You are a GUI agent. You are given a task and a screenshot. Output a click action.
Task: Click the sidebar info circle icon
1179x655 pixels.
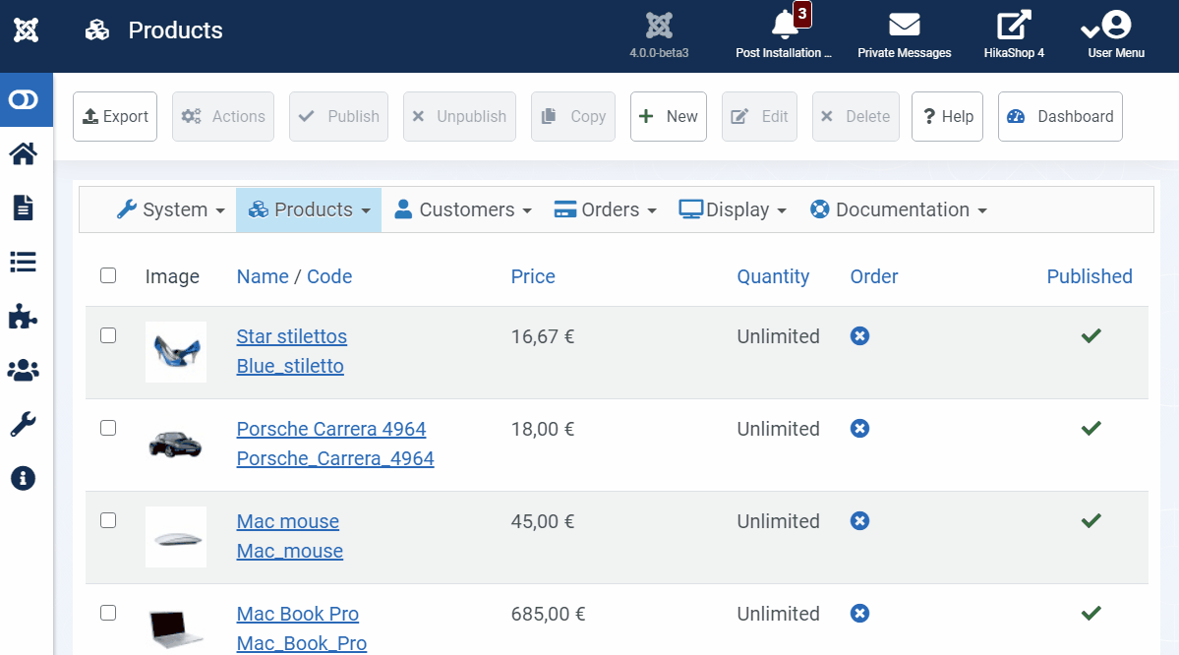23,478
